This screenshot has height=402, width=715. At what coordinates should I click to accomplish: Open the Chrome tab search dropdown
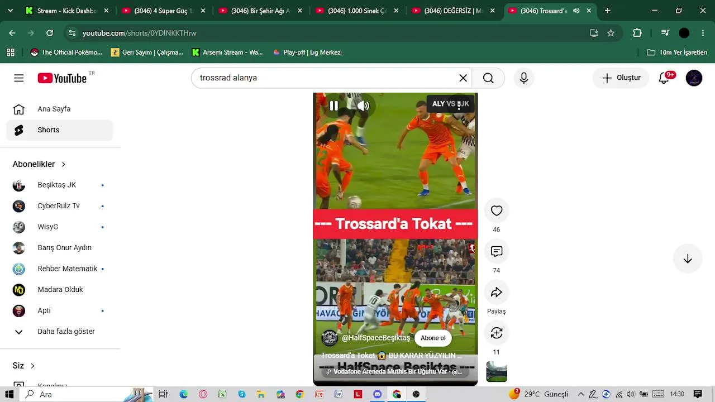(x=10, y=11)
